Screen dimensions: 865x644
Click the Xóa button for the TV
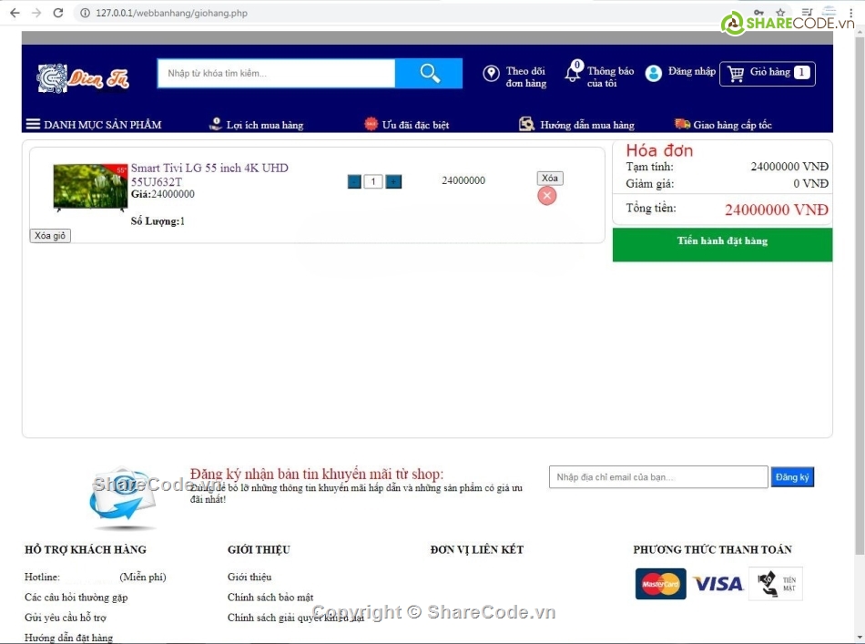[549, 178]
